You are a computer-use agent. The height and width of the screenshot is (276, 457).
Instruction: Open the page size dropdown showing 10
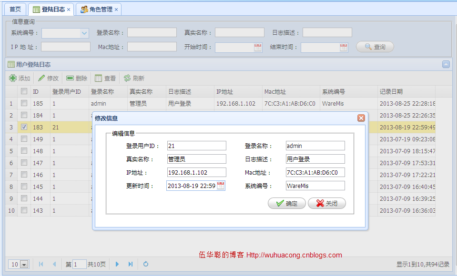pos(24,265)
